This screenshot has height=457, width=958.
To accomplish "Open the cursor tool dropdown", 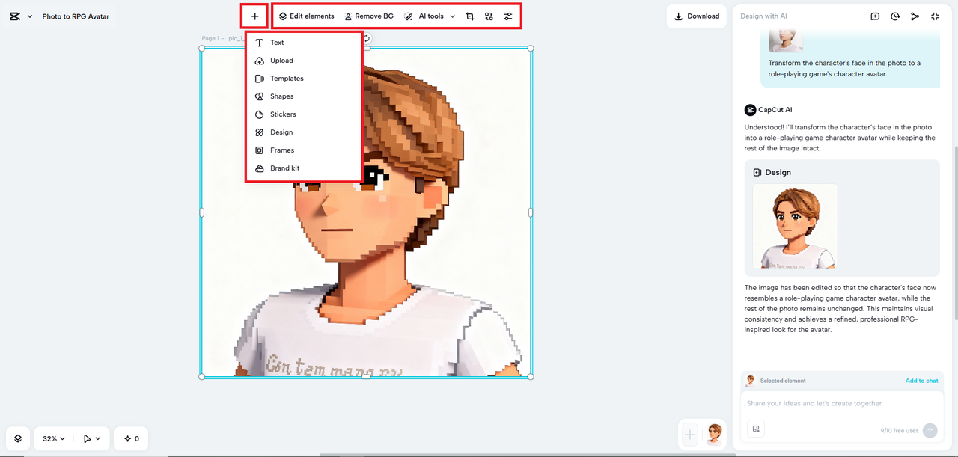I will [x=91, y=438].
